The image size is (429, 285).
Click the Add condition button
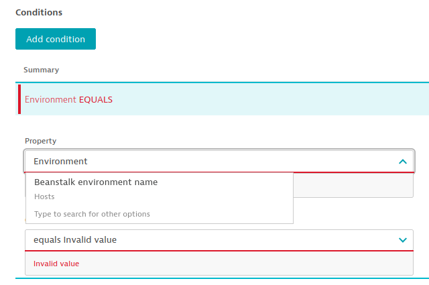coord(56,39)
